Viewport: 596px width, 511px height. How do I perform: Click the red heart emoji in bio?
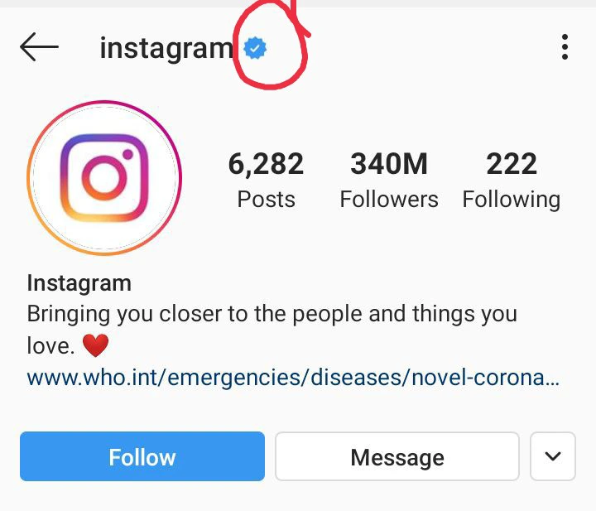pos(96,345)
